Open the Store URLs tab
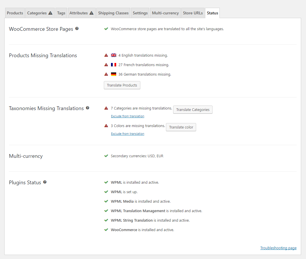The height and width of the screenshot is (259, 306). tap(193, 13)
